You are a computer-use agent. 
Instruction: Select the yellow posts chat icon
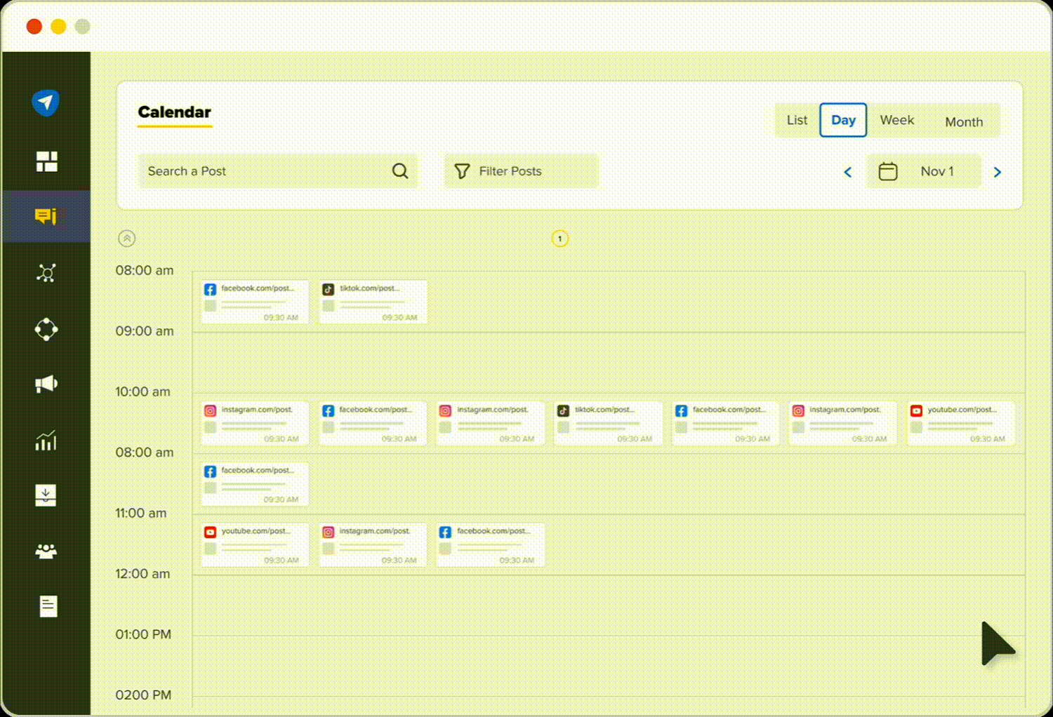click(46, 216)
